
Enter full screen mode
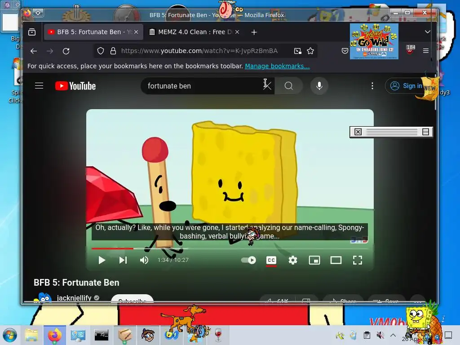pyautogui.click(x=357, y=260)
